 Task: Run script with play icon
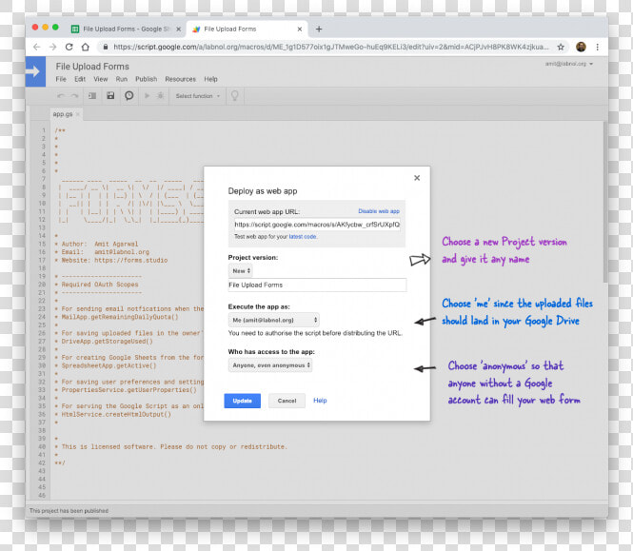(x=147, y=96)
